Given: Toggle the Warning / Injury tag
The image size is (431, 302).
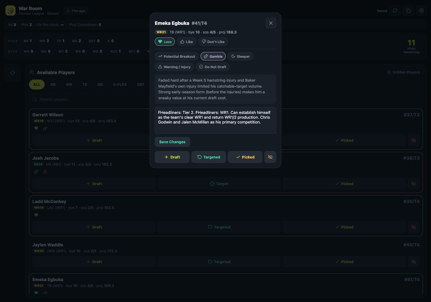Looking at the screenshot, I should (x=174, y=67).
